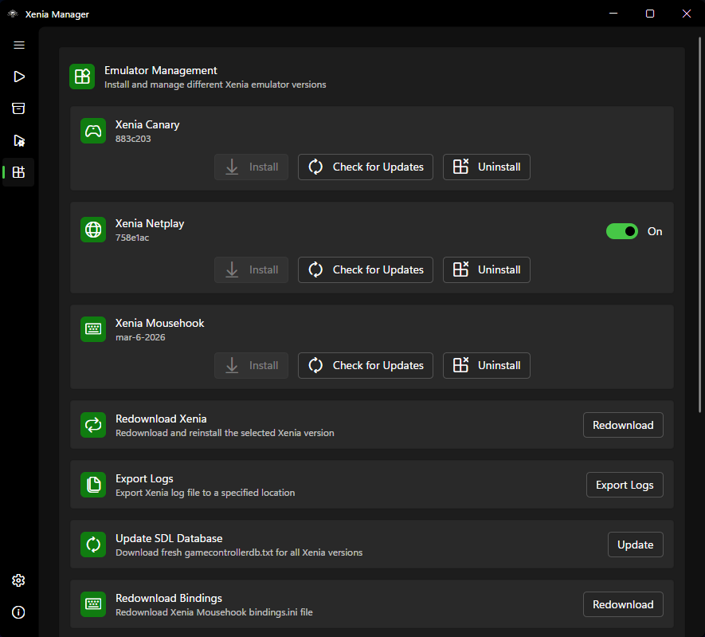705x637 pixels.
Task: Minimize the Xenia Manager window
Action: 613,14
